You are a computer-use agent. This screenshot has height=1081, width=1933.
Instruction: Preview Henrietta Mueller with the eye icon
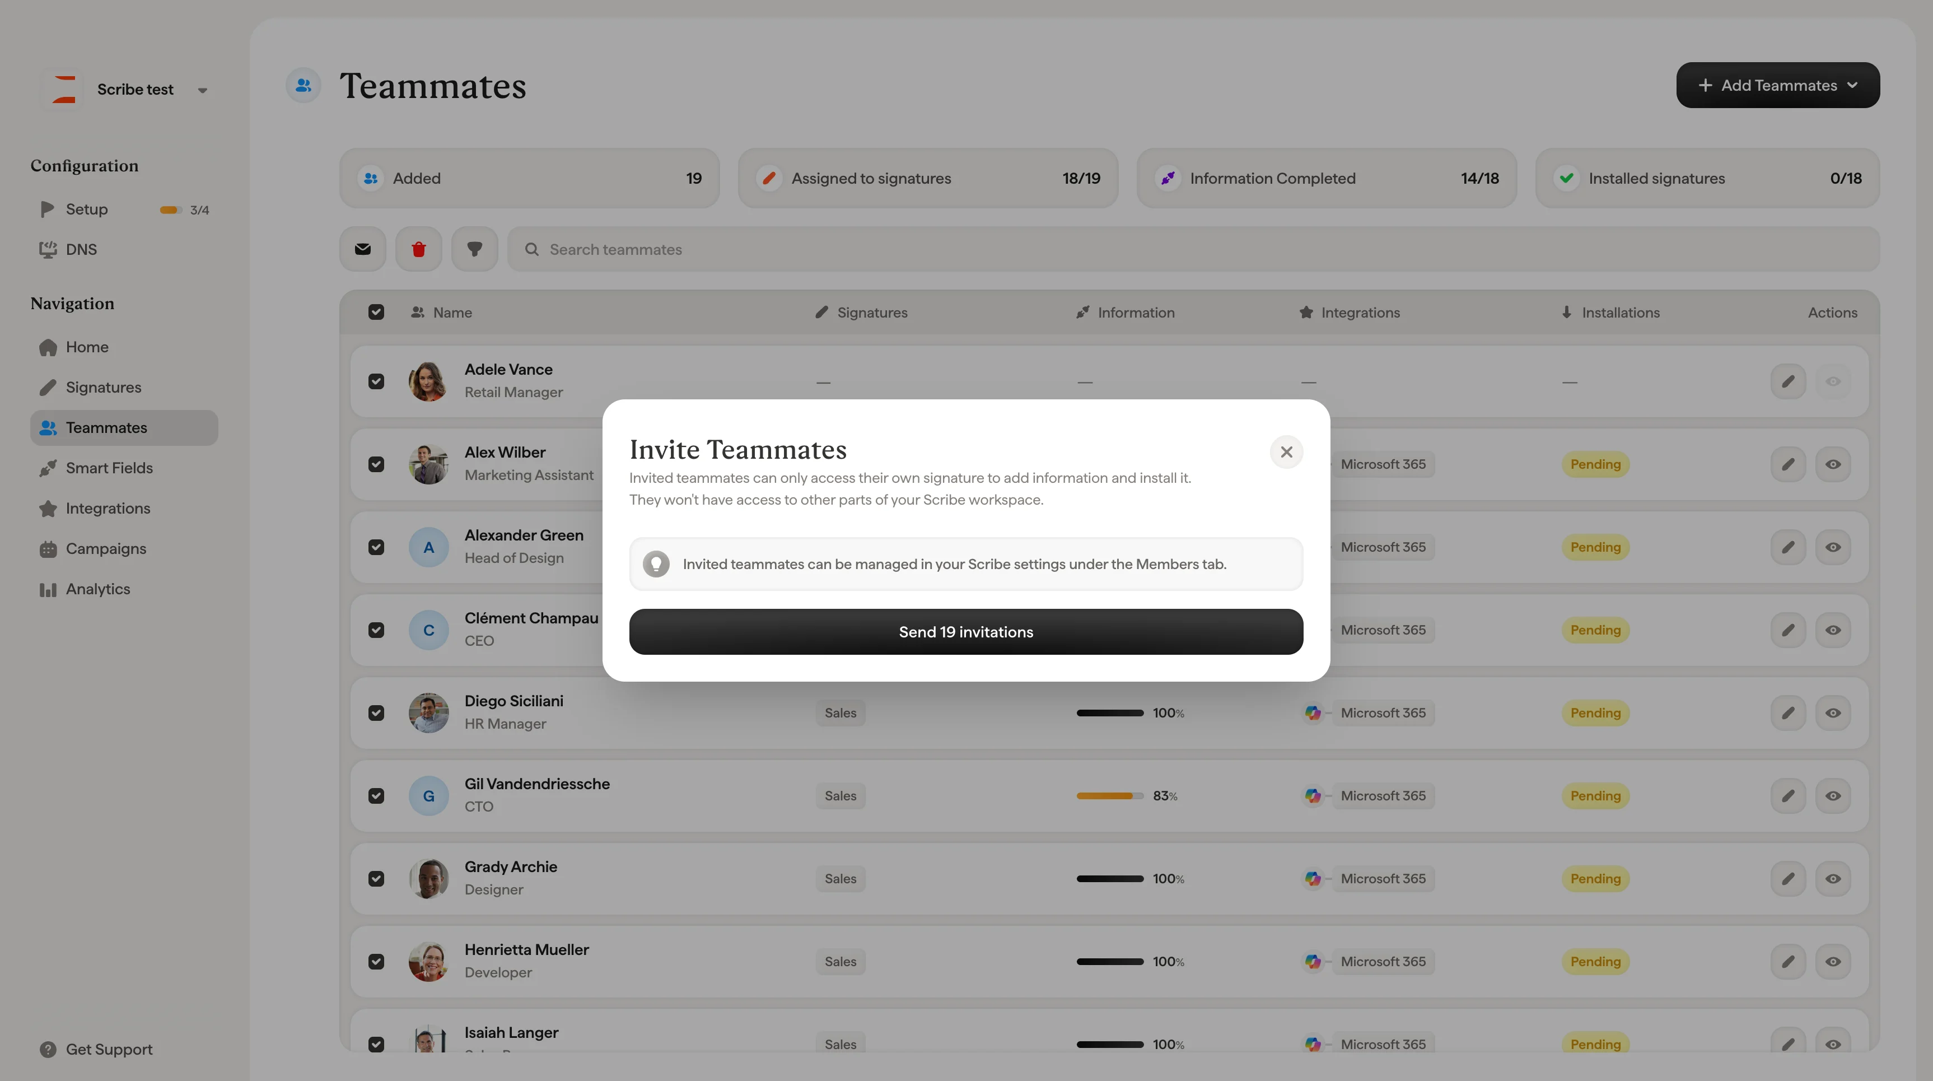tap(1832, 962)
